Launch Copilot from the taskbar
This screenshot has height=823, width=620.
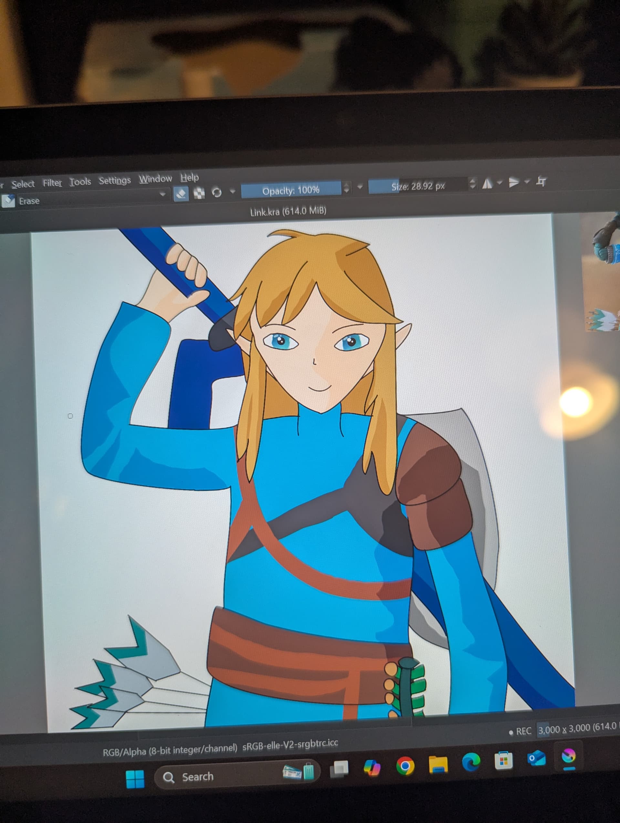[372, 767]
